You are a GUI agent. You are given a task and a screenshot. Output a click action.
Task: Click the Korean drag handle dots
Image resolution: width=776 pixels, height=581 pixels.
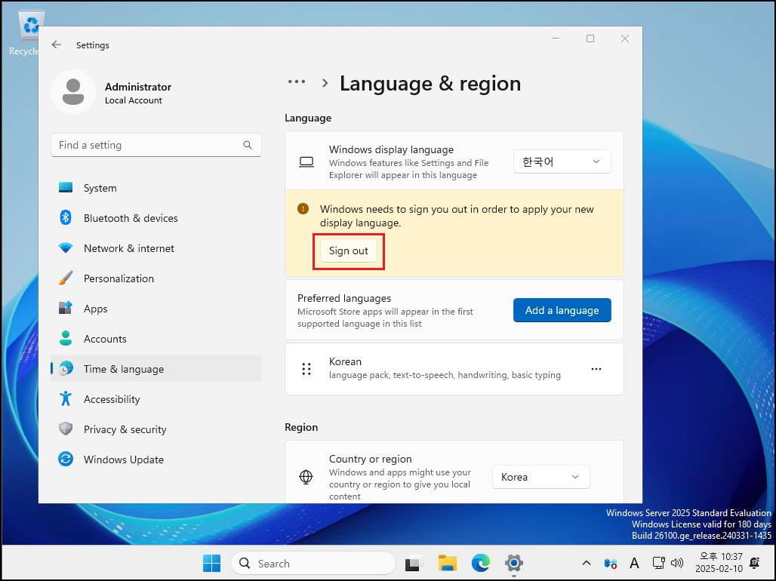306,369
